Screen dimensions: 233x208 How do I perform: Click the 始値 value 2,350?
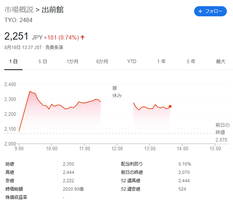(68, 164)
